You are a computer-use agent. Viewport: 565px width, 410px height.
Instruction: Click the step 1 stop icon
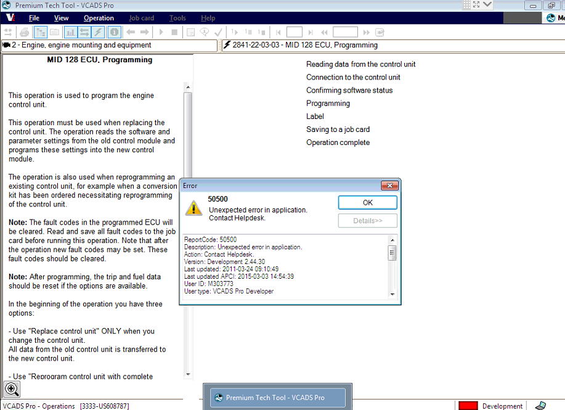pos(262,32)
